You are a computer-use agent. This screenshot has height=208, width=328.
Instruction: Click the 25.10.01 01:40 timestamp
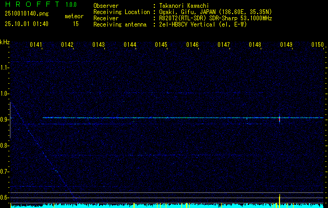pyautogui.click(x=26, y=24)
